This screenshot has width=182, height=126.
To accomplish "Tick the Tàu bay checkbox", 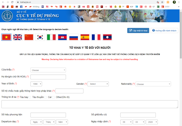I will coord(30,97).
